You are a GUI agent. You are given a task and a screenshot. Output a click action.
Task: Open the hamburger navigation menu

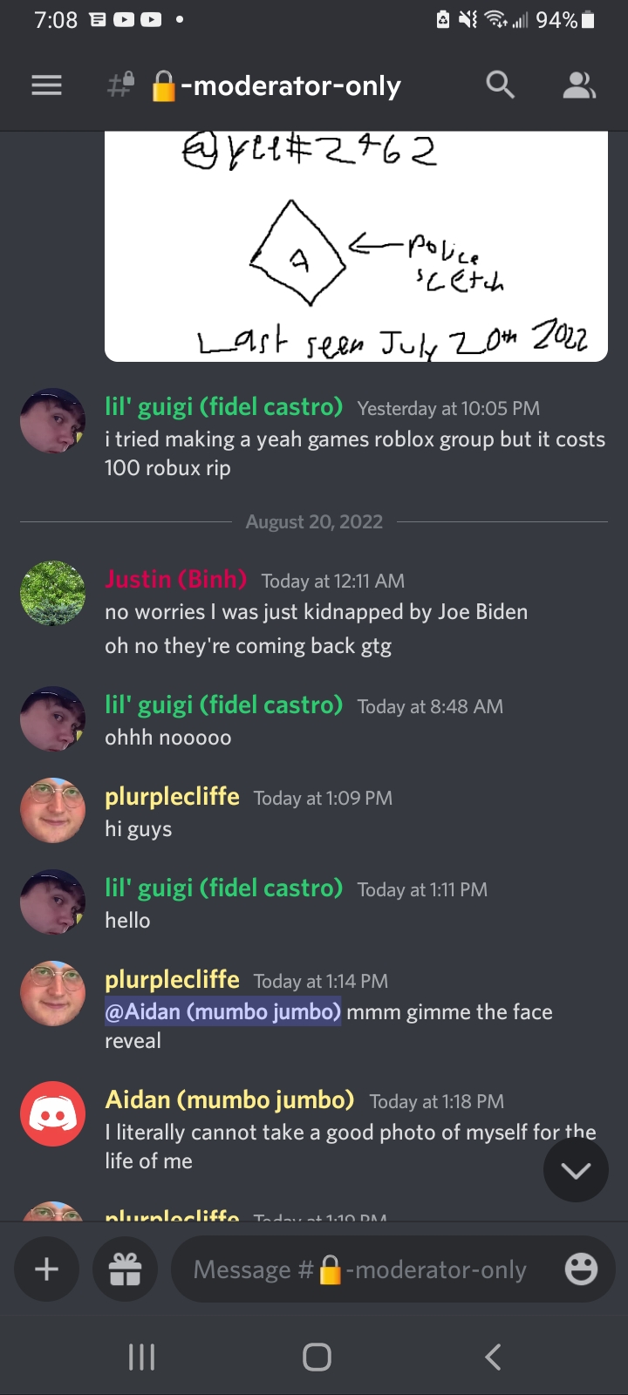(x=46, y=85)
